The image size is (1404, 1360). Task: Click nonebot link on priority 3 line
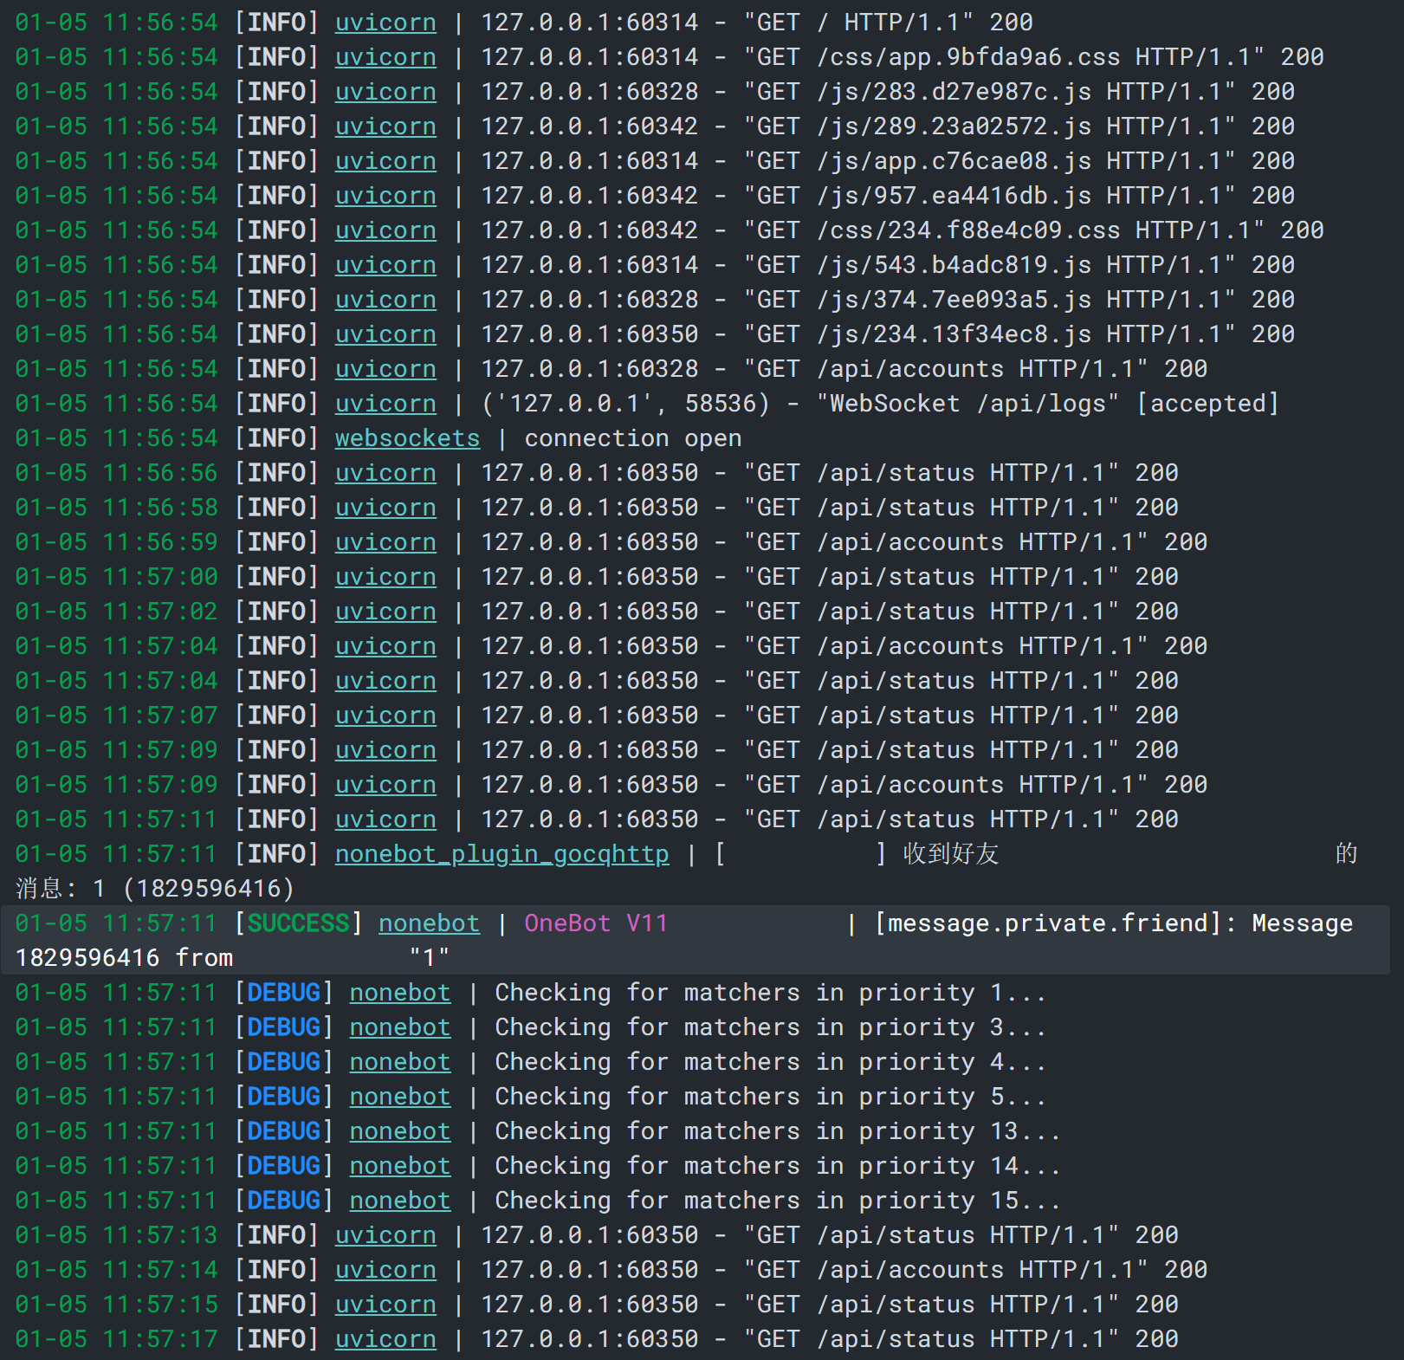tap(400, 1027)
